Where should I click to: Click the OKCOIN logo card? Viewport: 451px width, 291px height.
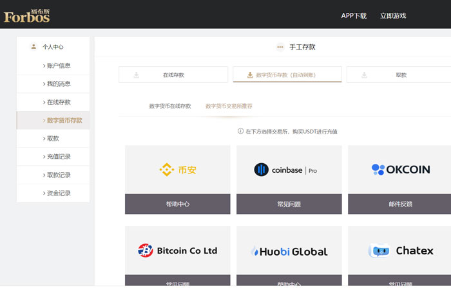399,170
